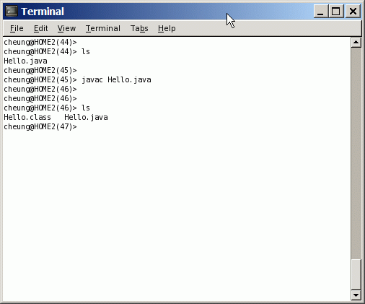Open the Help menu
The image size is (365, 304).
point(167,28)
